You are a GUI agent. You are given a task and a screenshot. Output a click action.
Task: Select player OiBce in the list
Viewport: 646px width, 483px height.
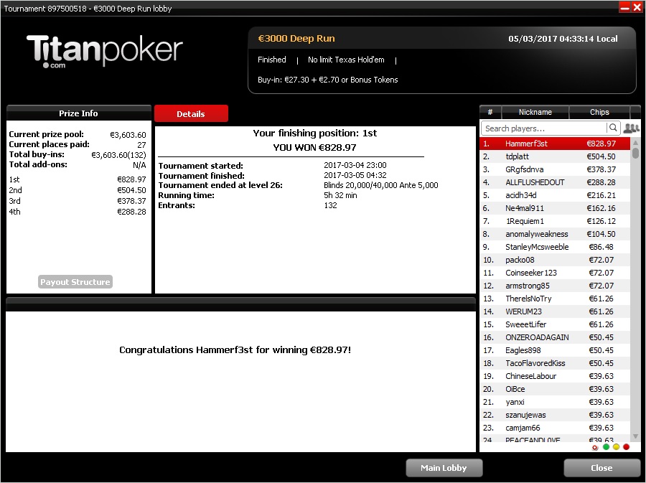(555, 389)
